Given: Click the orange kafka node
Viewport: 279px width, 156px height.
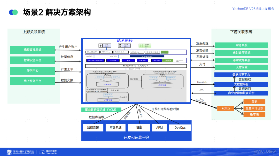Looking at the screenshot, I should coord(225,108).
